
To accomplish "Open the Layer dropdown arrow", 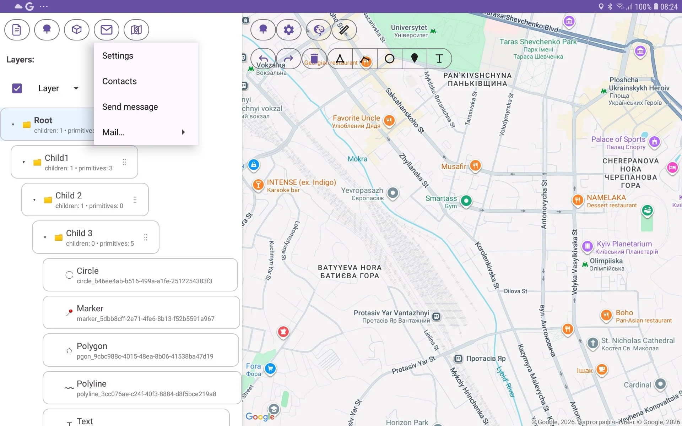I will [76, 88].
